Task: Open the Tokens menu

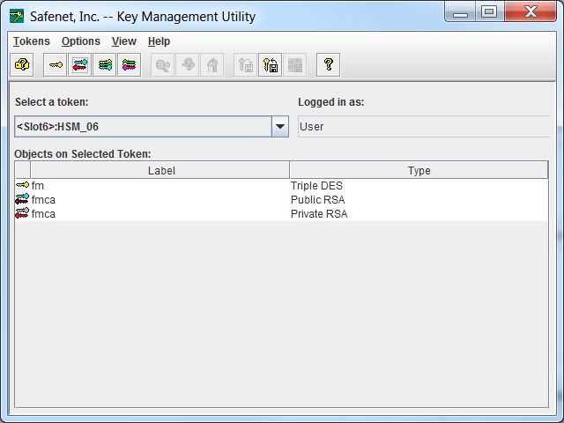Action: pyautogui.click(x=31, y=41)
